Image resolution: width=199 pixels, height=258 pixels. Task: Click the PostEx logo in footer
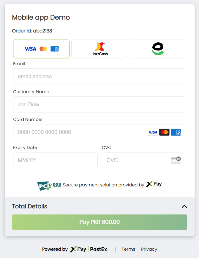point(99,249)
